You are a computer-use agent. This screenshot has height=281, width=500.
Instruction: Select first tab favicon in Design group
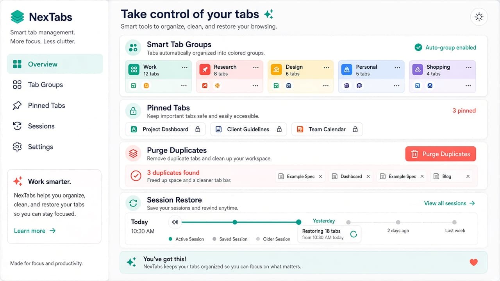tap(276, 85)
